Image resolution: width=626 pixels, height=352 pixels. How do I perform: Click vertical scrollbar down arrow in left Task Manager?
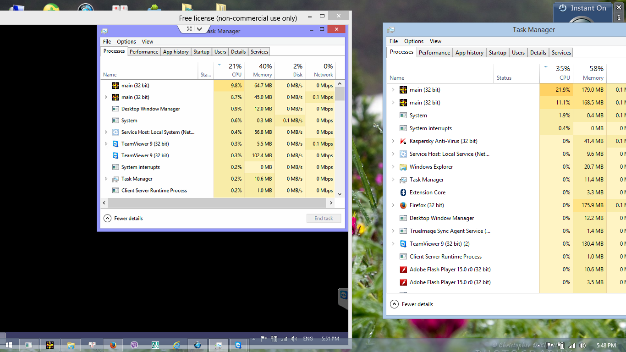click(340, 194)
